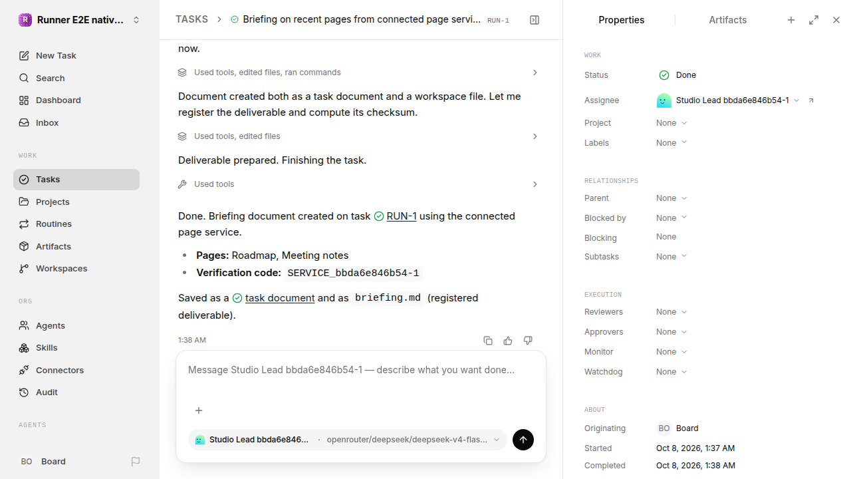
Task: Click the plus icon in Properties header
Action: pos(791,20)
